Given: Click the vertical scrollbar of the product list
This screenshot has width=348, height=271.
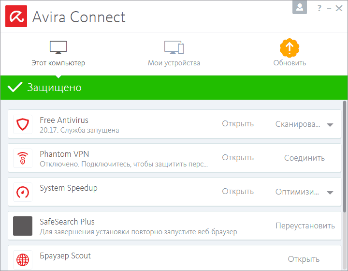Looking at the screenshot, I should point(345,157).
